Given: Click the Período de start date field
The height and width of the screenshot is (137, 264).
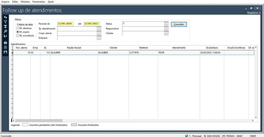Looking at the screenshot, I should coord(65,24).
